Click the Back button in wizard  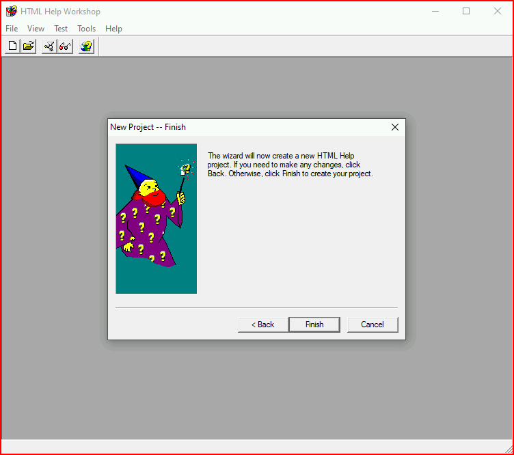tap(263, 325)
